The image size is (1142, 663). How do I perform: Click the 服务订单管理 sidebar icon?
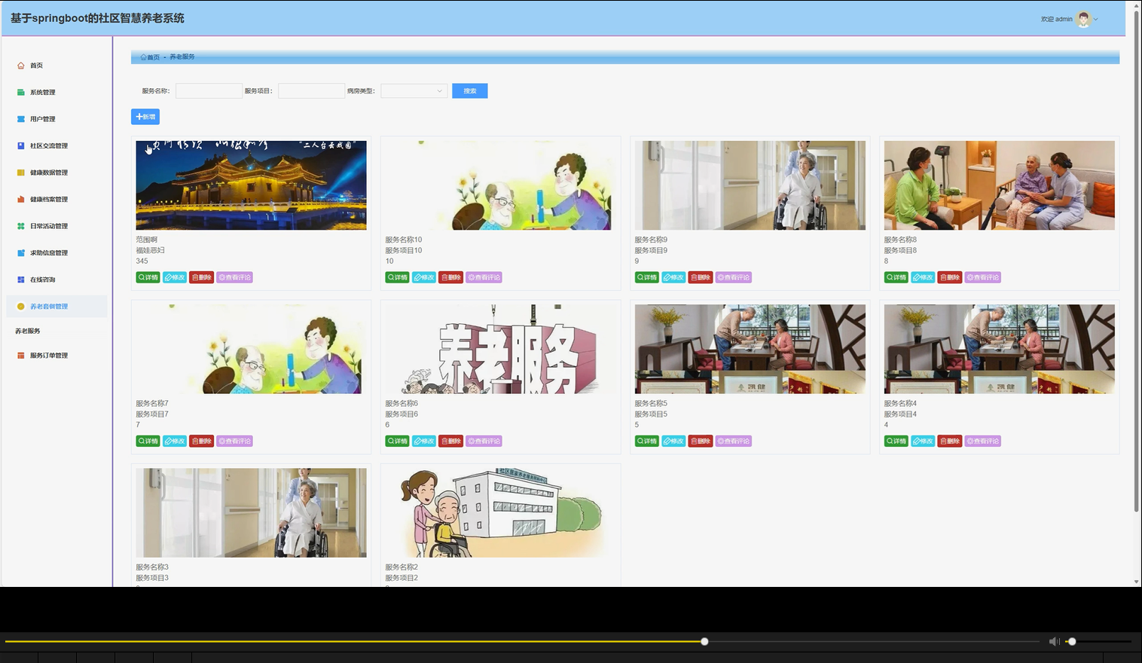[x=21, y=356]
